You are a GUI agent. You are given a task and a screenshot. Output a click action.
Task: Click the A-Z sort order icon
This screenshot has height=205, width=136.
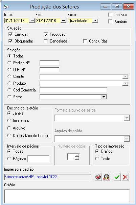pos(106,177)
